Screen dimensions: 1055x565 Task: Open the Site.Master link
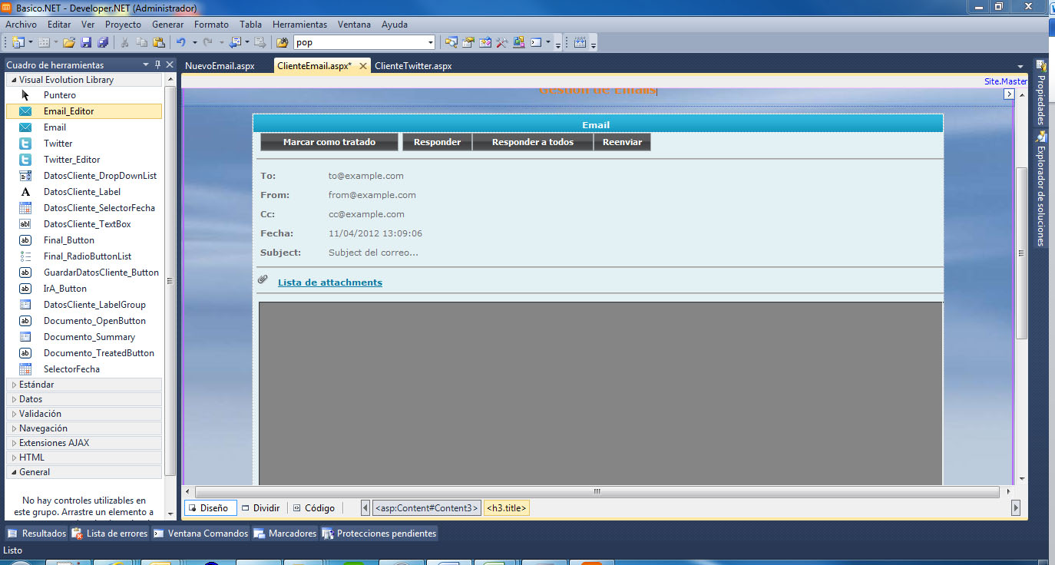(1006, 81)
